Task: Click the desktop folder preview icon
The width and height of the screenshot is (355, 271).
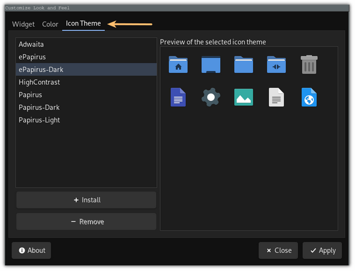Action: click(x=211, y=64)
